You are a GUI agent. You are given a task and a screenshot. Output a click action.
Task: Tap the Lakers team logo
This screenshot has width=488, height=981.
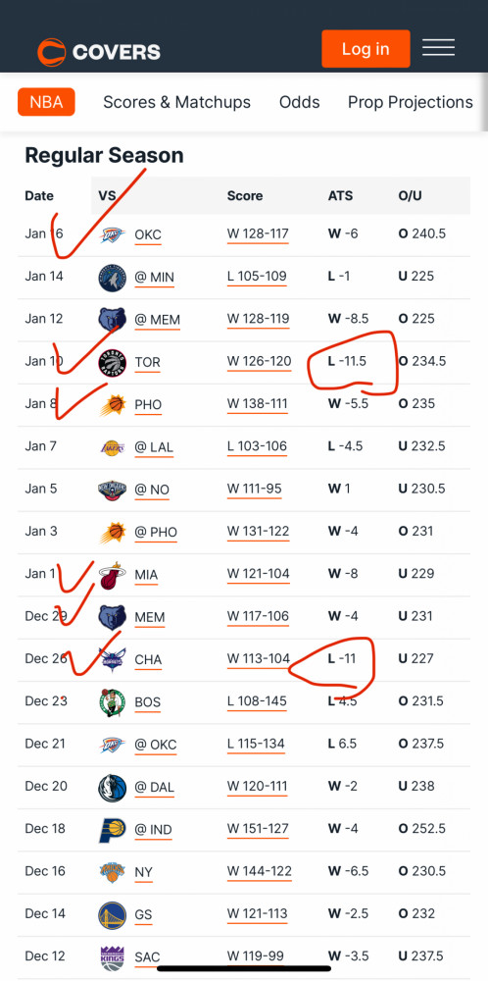[x=113, y=447]
